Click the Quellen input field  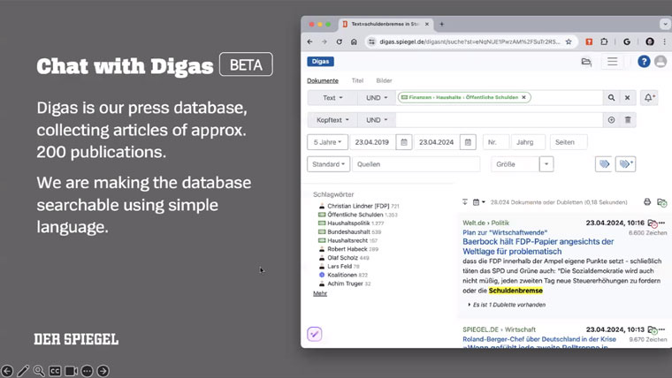[416, 164]
